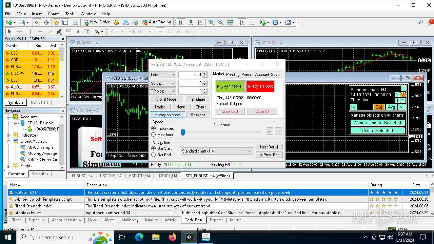Viewport: 434px width, 244px height.
Task: Toggle History on chart button
Action: point(167,115)
